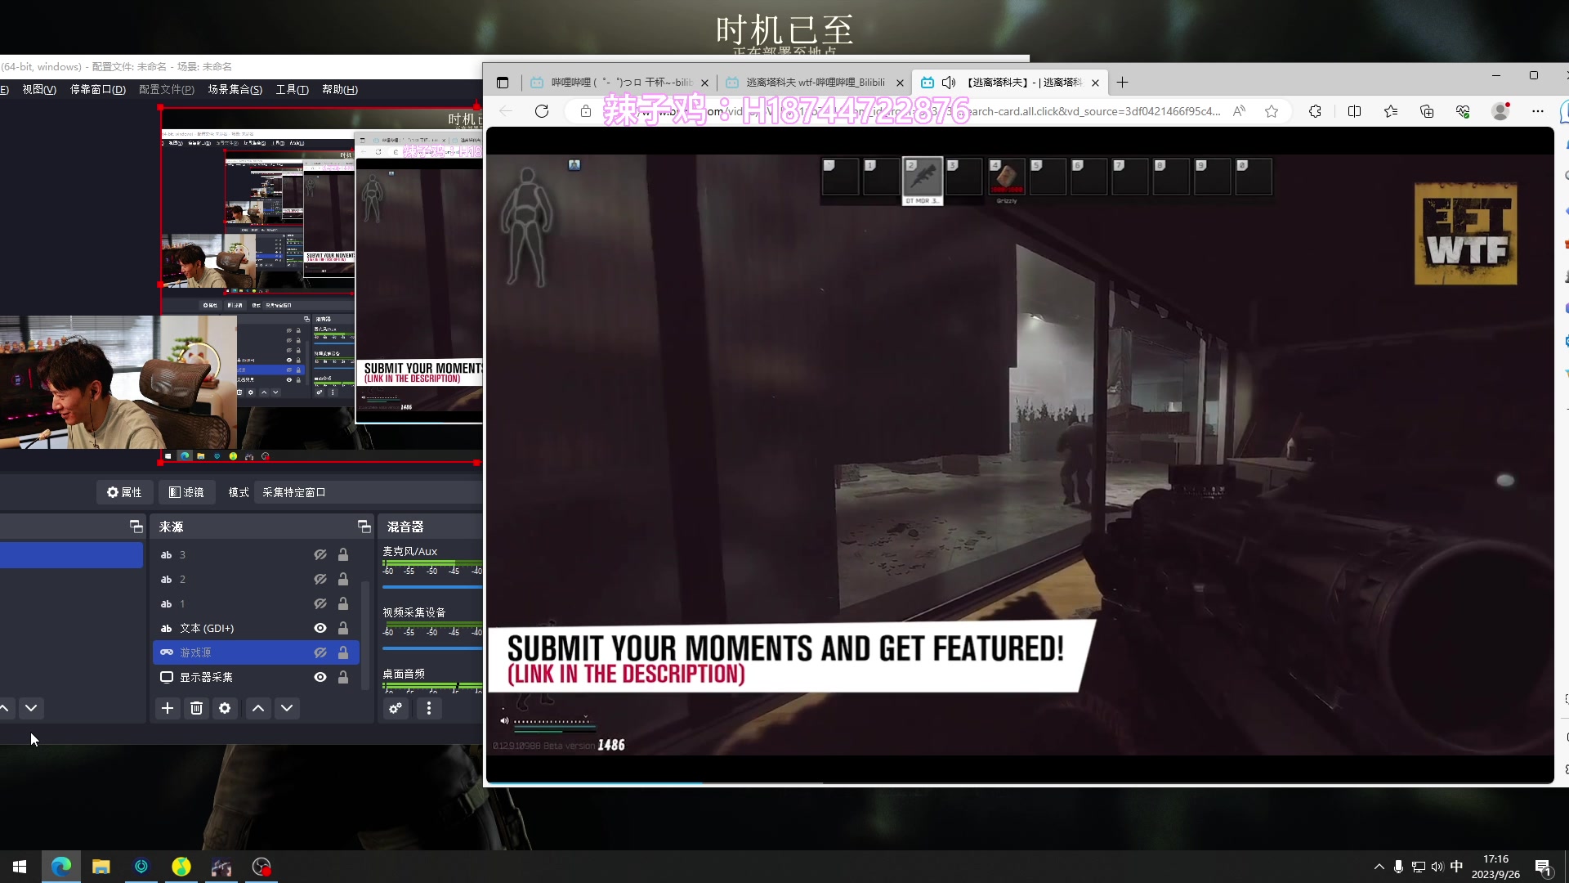
Task: Open the 停靠窗口(D) menu in OBS
Action: click(98, 89)
